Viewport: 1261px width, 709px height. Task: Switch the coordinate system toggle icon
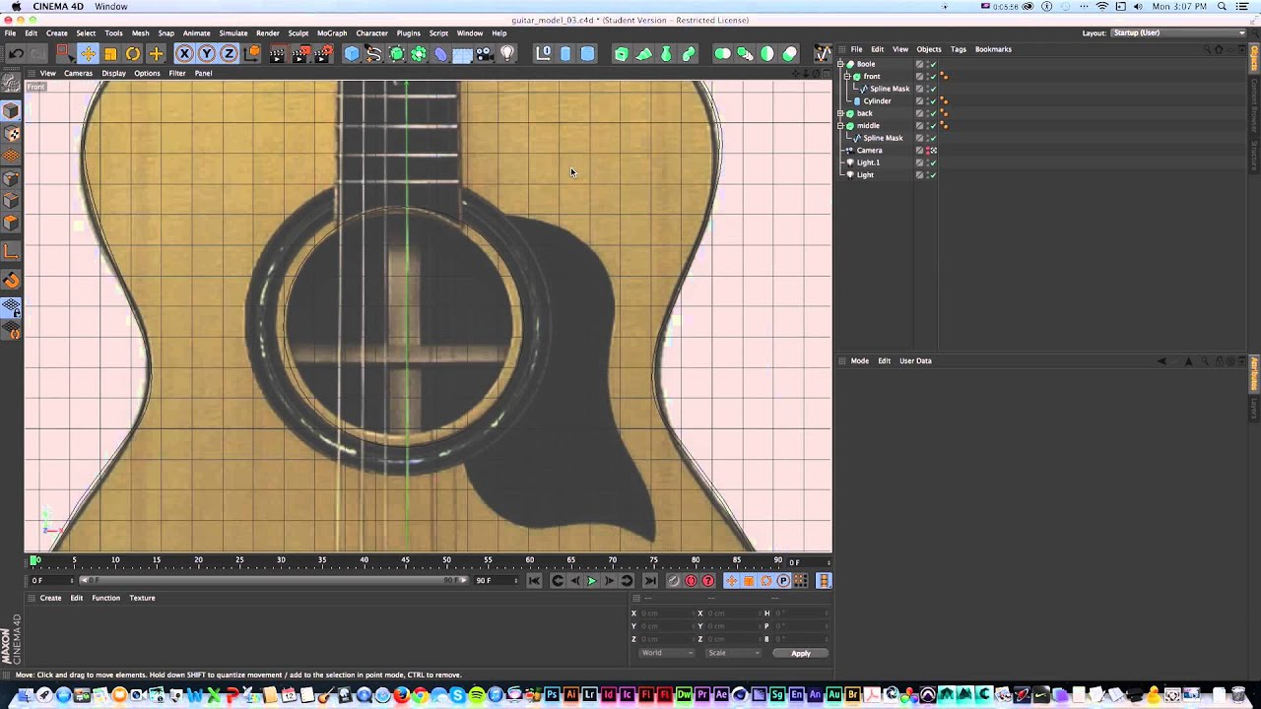tap(252, 54)
